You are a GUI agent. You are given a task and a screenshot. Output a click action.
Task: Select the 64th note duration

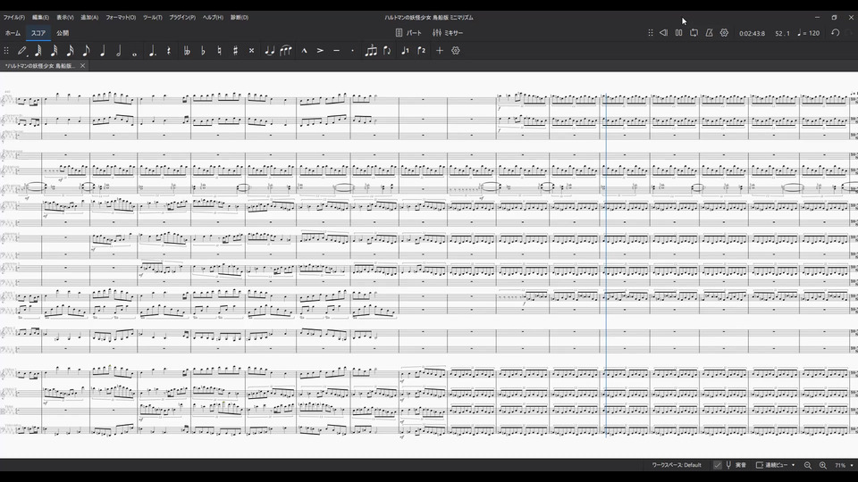(38, 51)
